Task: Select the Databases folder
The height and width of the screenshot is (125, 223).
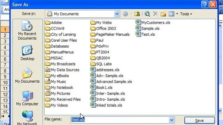Action: [57, 46]
